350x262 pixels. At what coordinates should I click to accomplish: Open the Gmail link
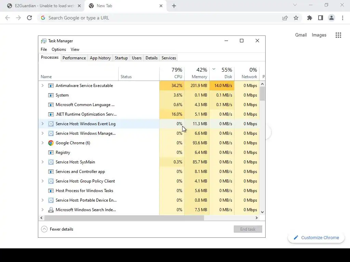[301, 35]
